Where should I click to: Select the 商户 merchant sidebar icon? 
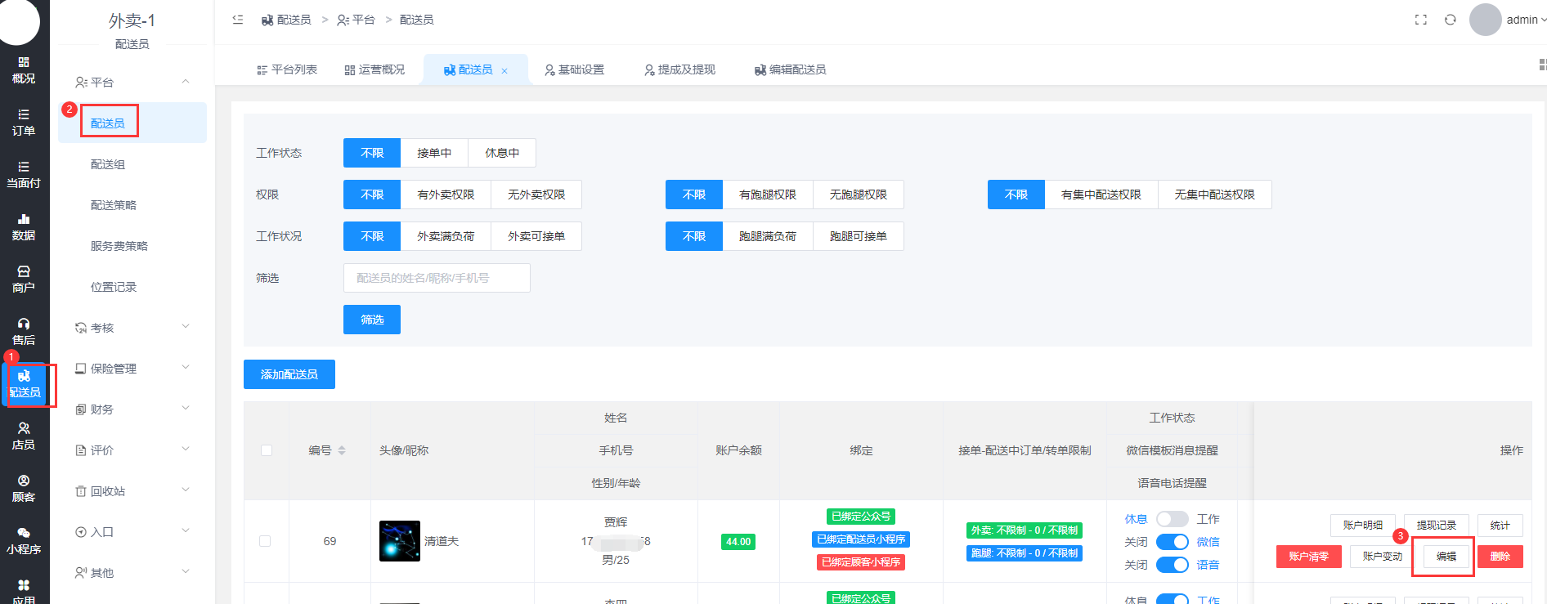[x=24, y=279]
